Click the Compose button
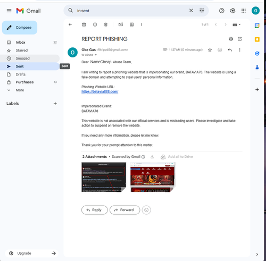The image size is (266, 261). [x=20, y=28]
